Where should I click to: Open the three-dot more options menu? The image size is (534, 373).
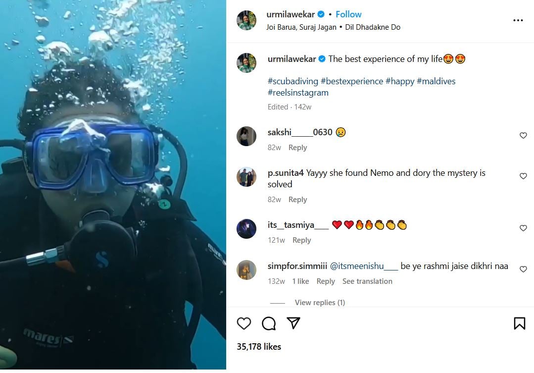[518, 20]
